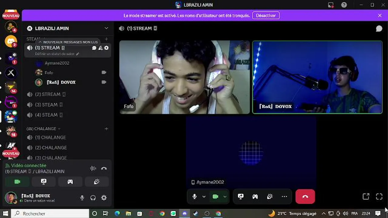This screenshot has height=218, width=388.
Task: Open the inbox icon in the title bar
Action: [x=331, y=5]
